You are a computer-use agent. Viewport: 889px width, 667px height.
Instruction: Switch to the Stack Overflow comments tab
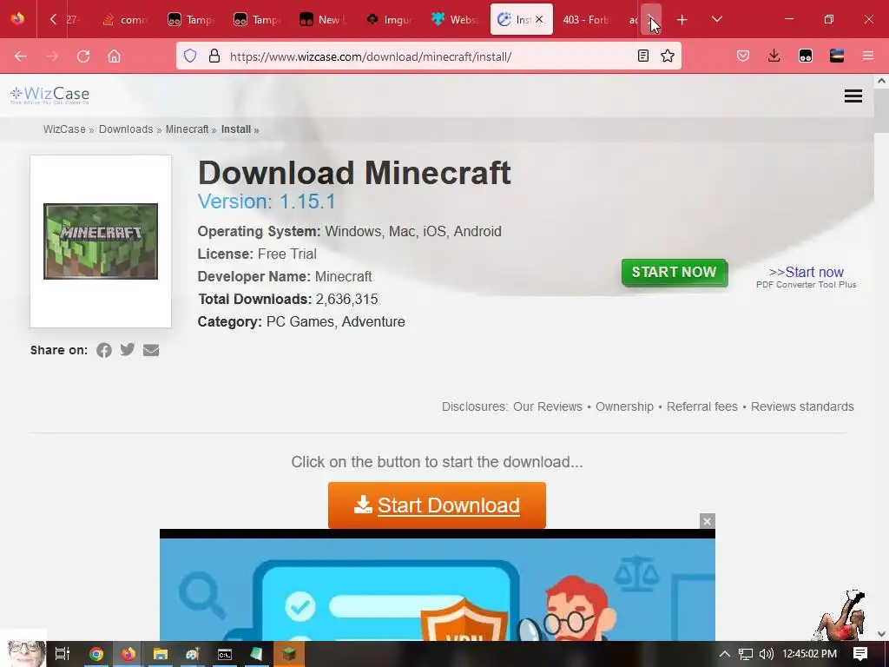(x=127, y=20)
